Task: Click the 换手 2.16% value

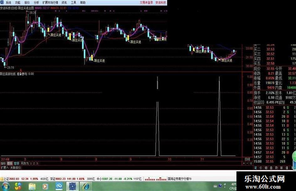Action: tap(270, 93)
